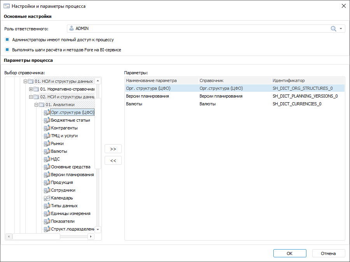Click the Валюты dictionary icon in tree
Image resolution: width=350 pixels, height=262 pixels.
[47, 151]
